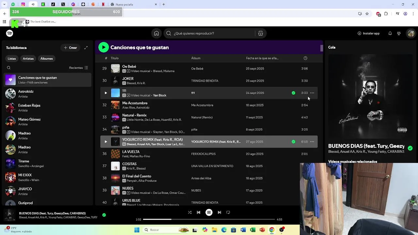Toggle liked checkmark in Cola panel
Viewport: 418px width, 235px height.
[x=410, y=148]
